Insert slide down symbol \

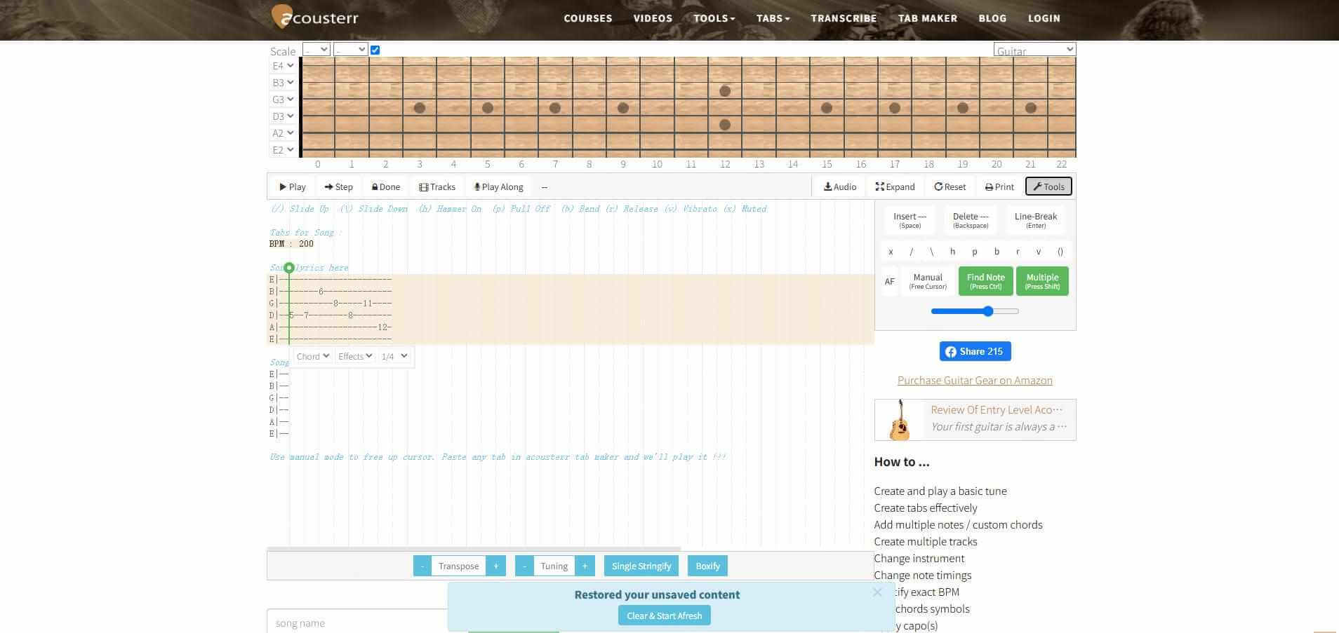[x=932, y=251]
